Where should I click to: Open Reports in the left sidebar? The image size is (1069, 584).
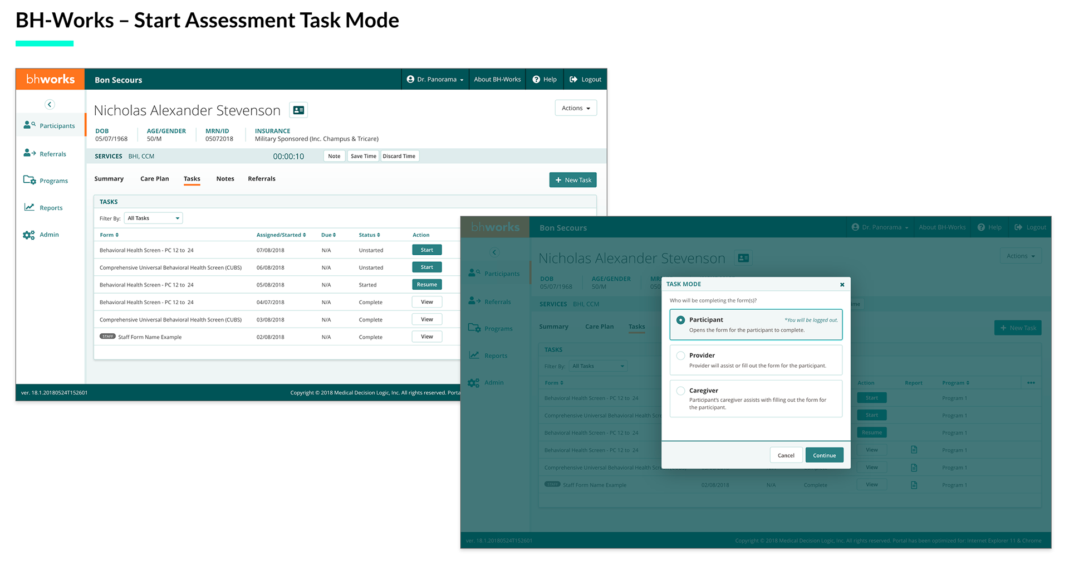(43, 207)
